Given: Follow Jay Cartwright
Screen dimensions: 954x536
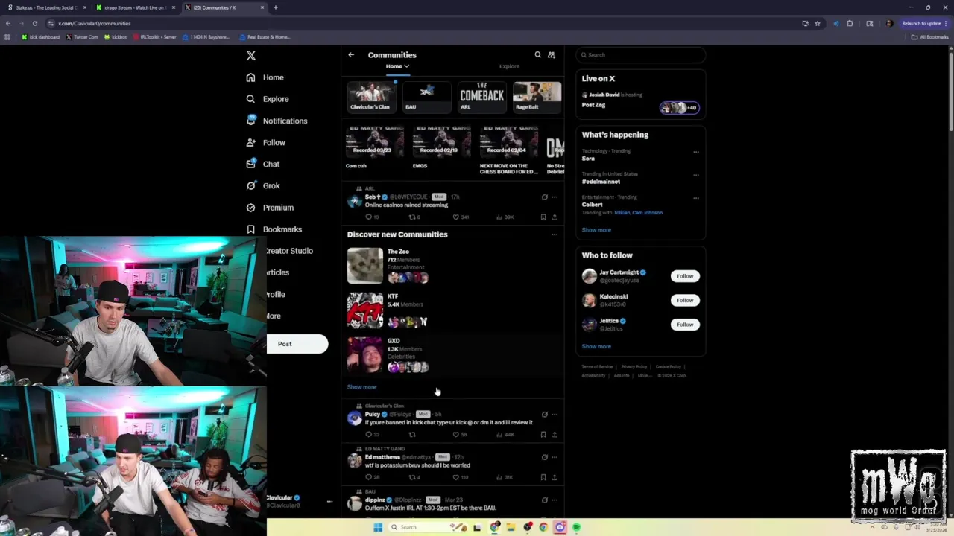Looking at the screenshot, I should (685, 276).
